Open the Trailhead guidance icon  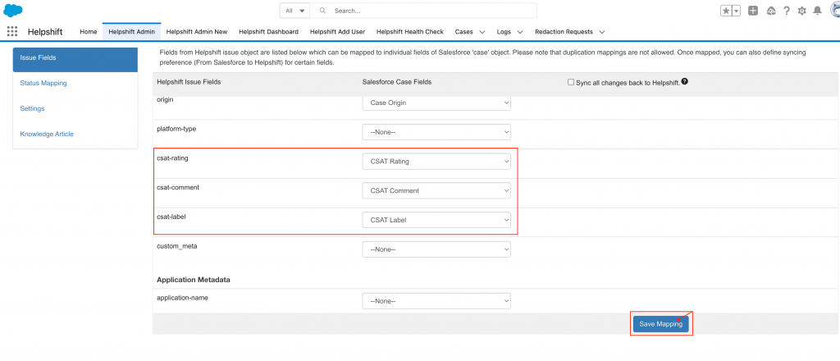(770, 11)
